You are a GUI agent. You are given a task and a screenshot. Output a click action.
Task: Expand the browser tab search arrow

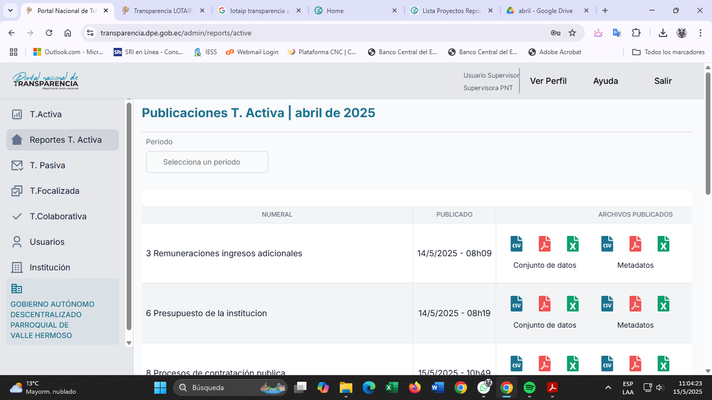click(10, 10)
